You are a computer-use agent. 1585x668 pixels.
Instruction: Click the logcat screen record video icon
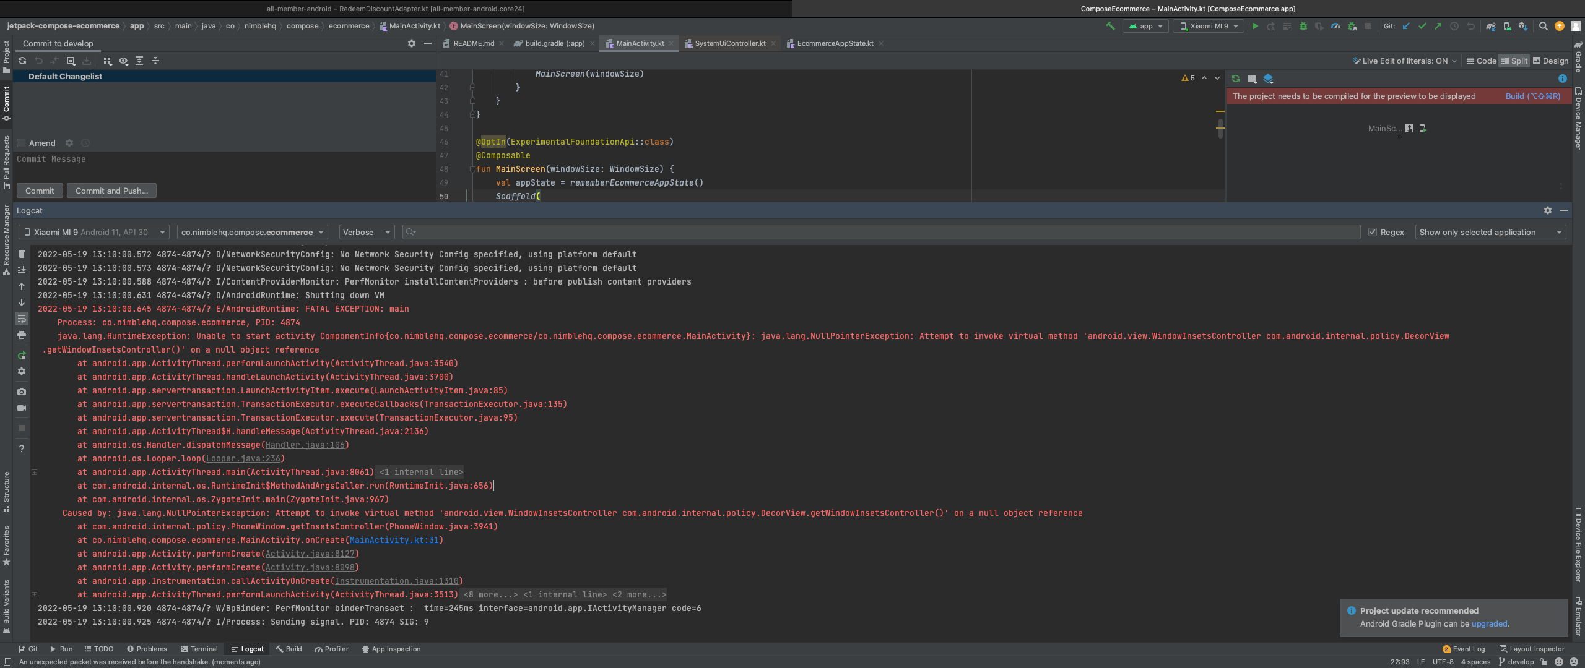22,408
